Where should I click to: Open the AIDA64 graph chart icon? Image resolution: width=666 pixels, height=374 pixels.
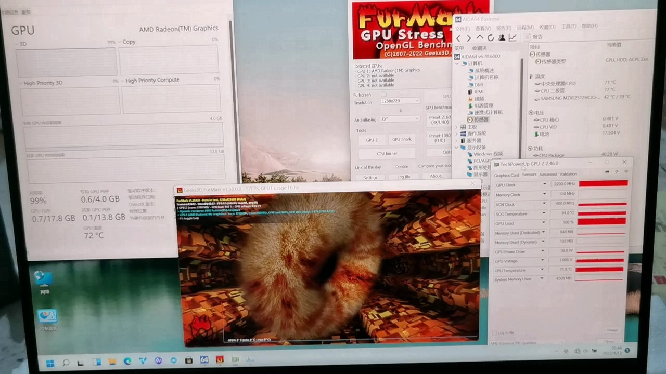(513, 37)
